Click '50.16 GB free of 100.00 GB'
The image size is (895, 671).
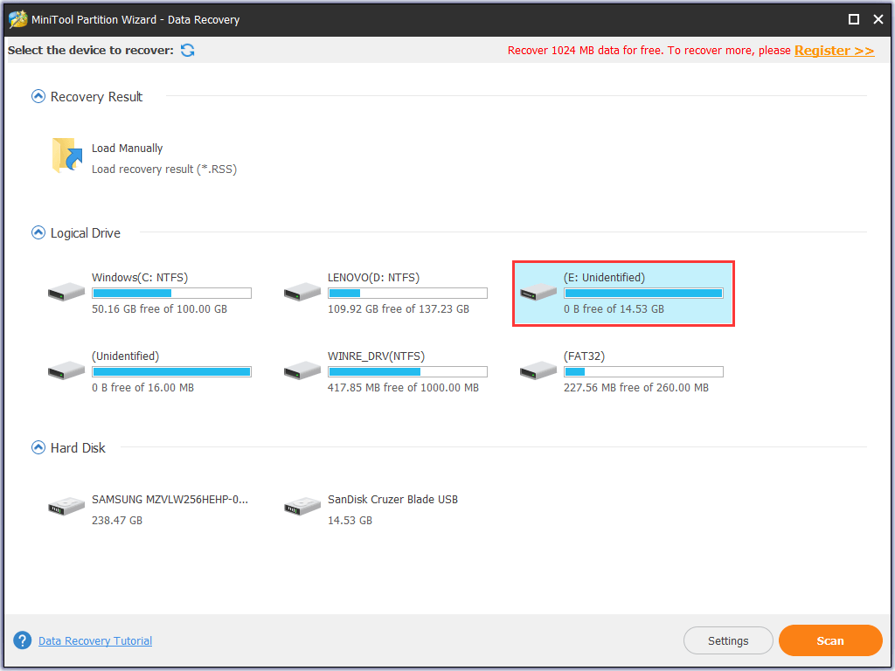[x=159, y=308]
